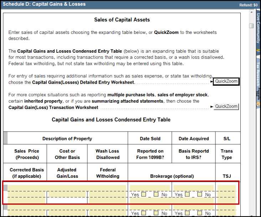Click first row S/L field
The width and height of the screenshot is (261, 217).
[x=227, y=188]
